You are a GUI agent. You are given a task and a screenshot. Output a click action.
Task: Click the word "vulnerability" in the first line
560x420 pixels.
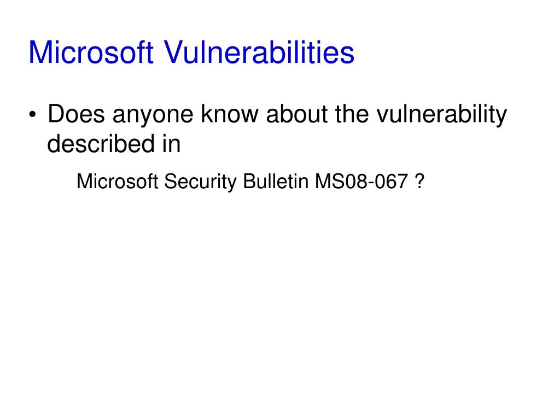(442, 116)
